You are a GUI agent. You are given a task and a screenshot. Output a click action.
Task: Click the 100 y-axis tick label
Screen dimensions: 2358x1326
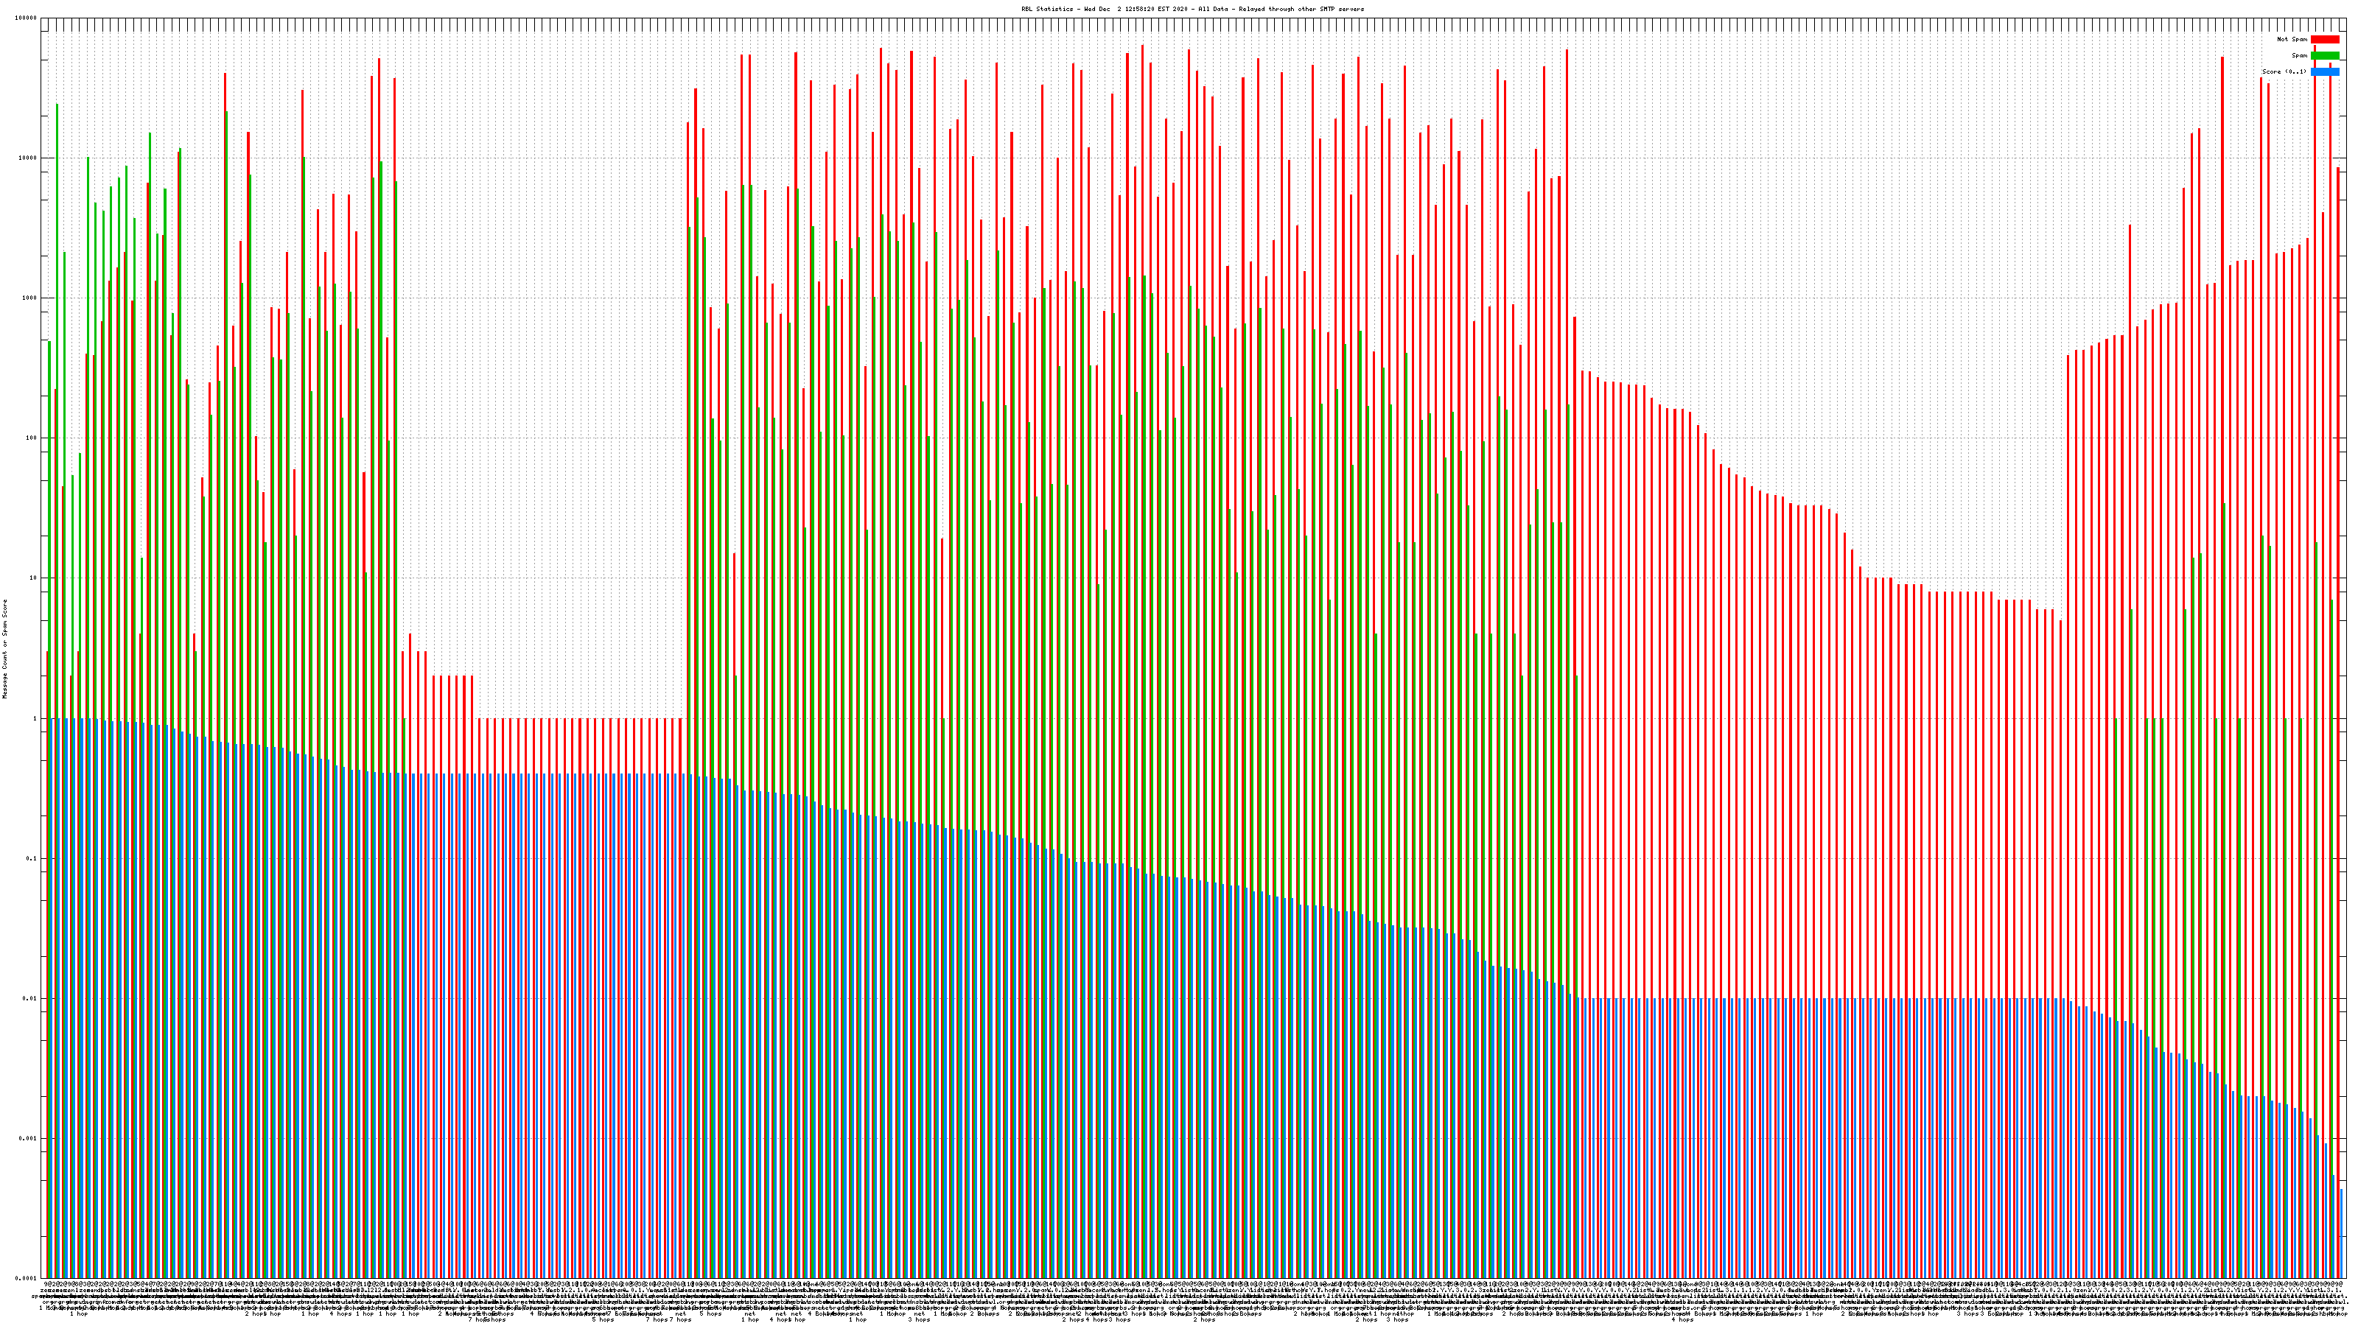point(31,438)
